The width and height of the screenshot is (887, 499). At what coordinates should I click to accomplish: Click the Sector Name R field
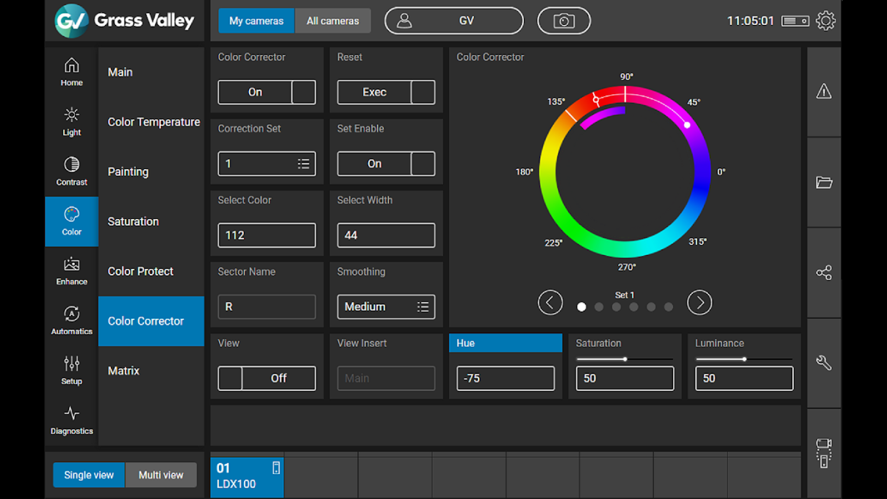coord(267,307)
